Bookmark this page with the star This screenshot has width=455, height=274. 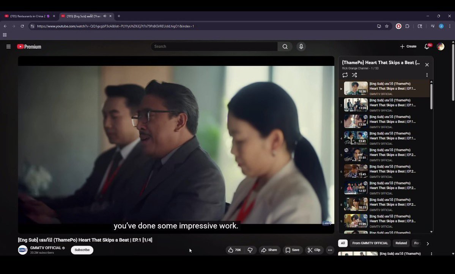pyautogui.click(x=387, y=26)
